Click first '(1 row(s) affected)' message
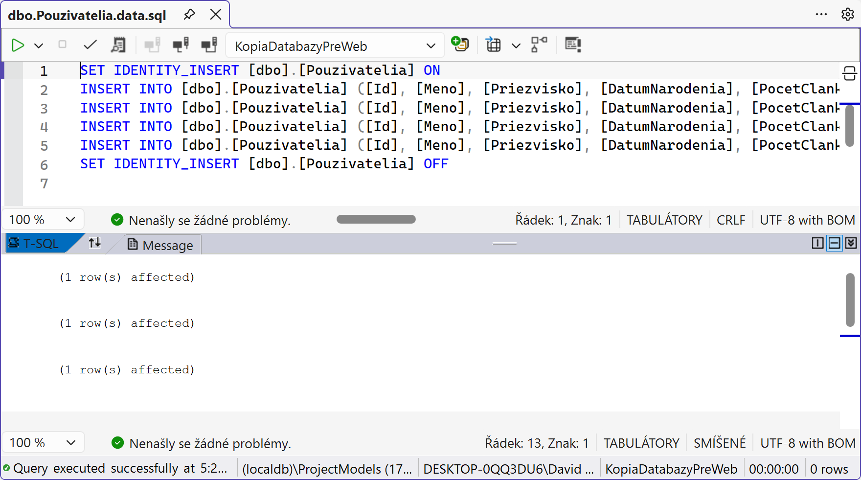 click(x=127, y=277)
